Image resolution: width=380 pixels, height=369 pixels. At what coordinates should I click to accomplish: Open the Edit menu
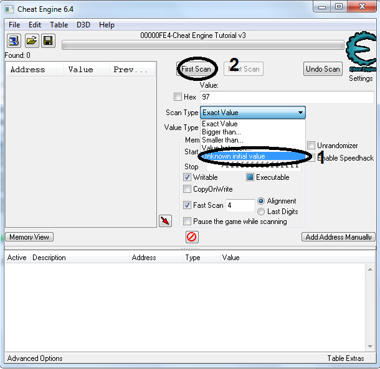(35, 25)
